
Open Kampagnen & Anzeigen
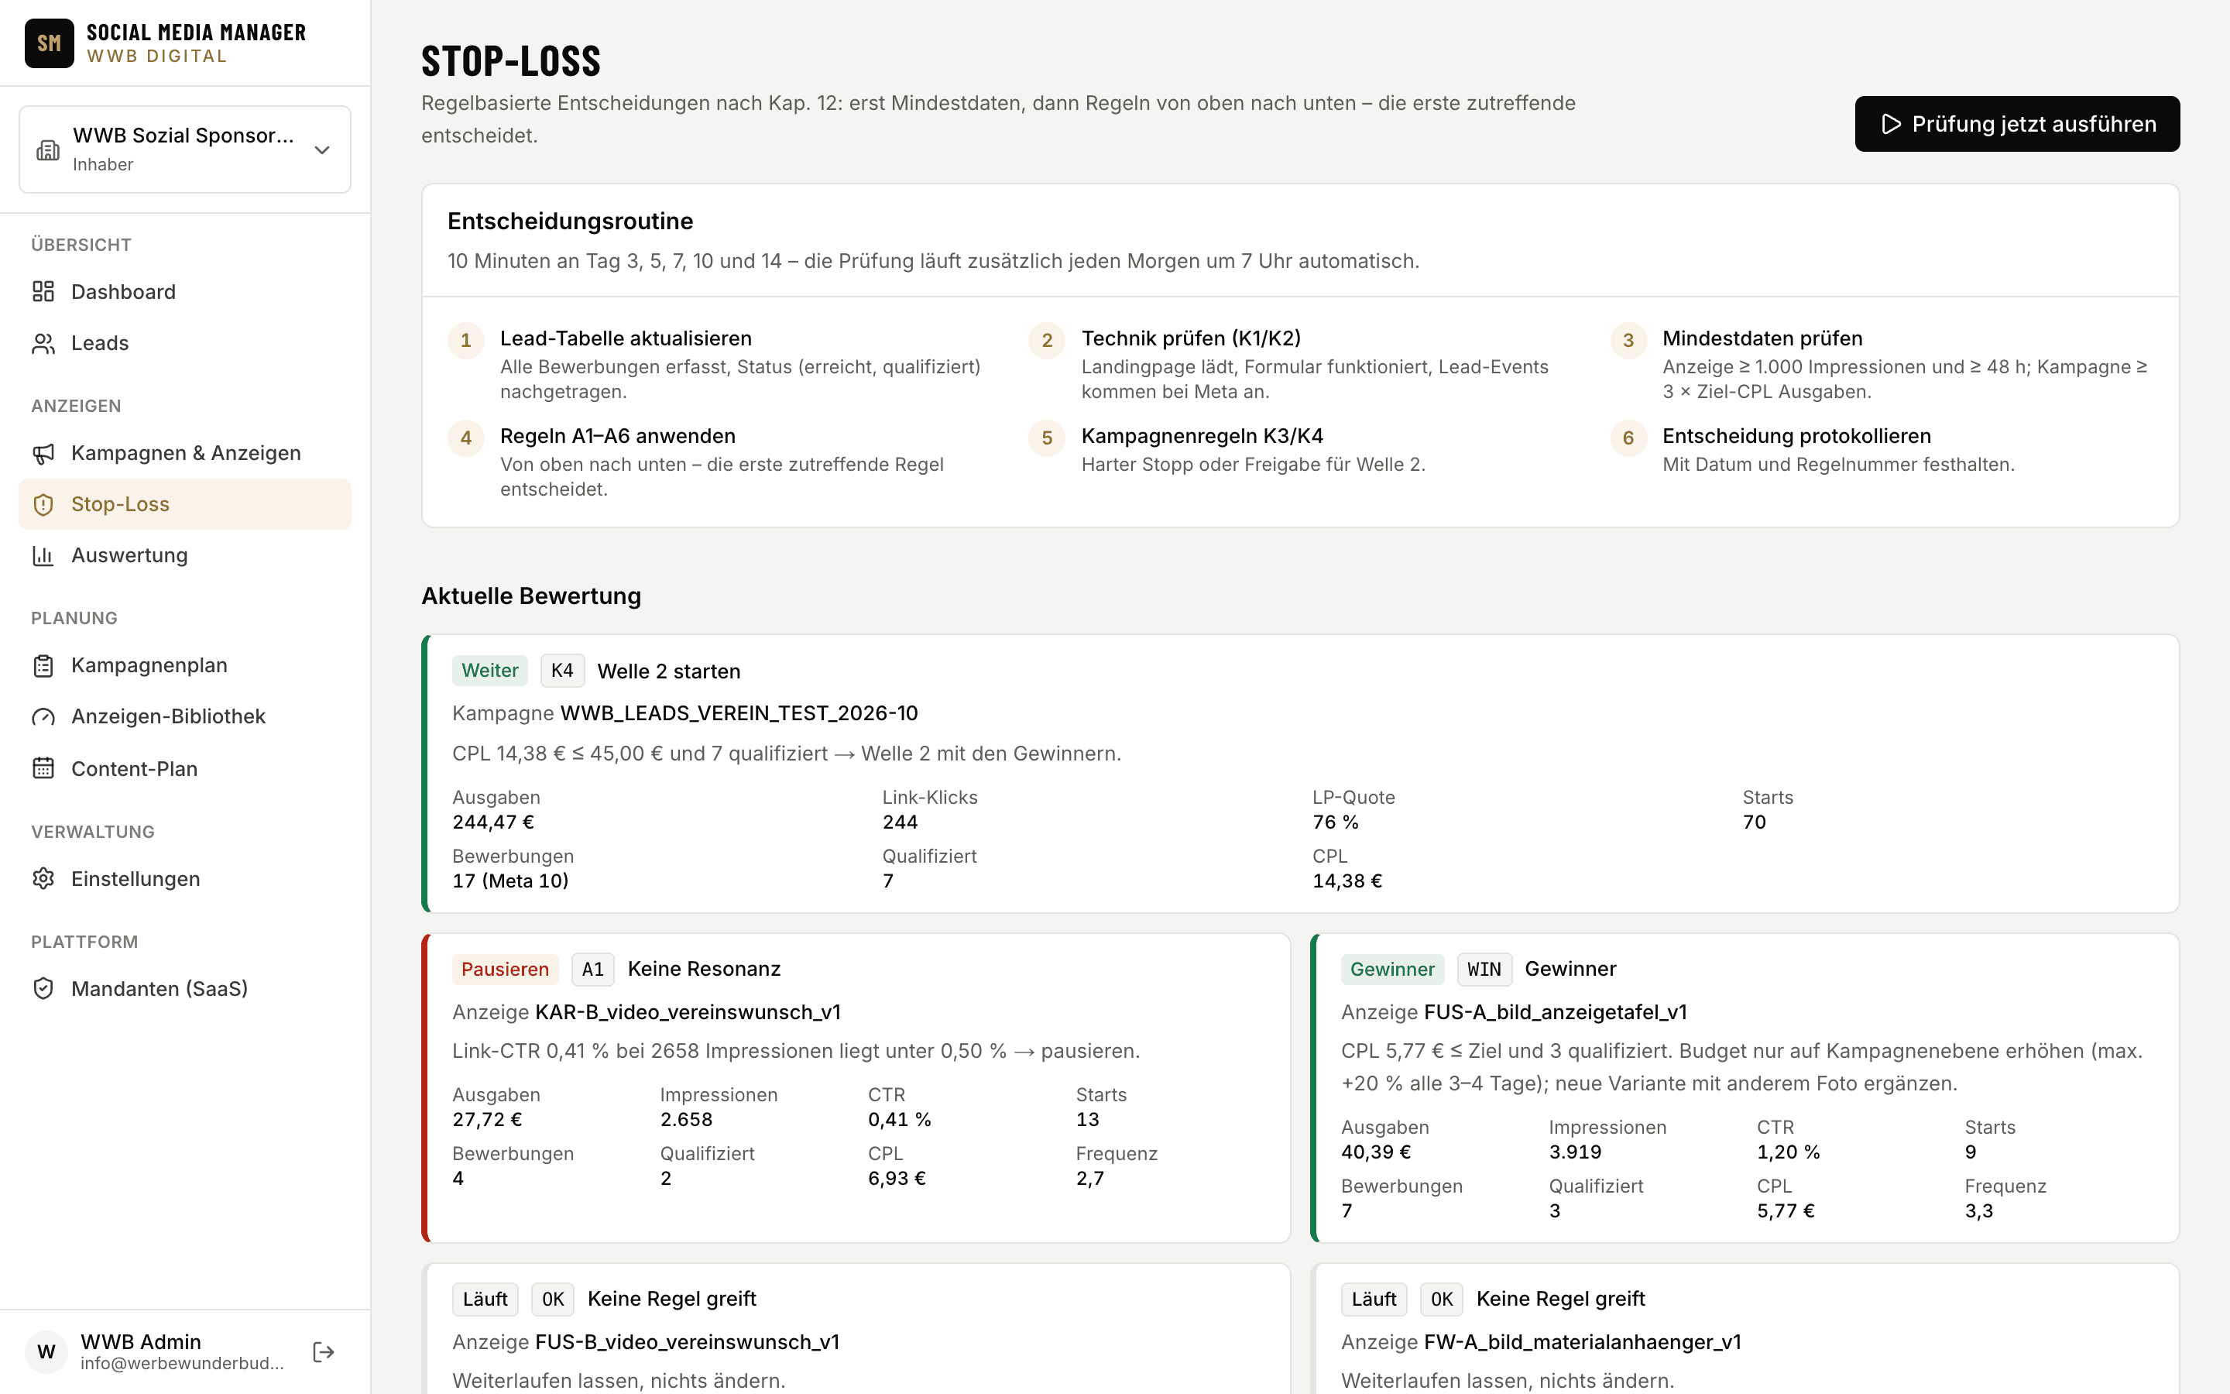[x=184, y=453]
